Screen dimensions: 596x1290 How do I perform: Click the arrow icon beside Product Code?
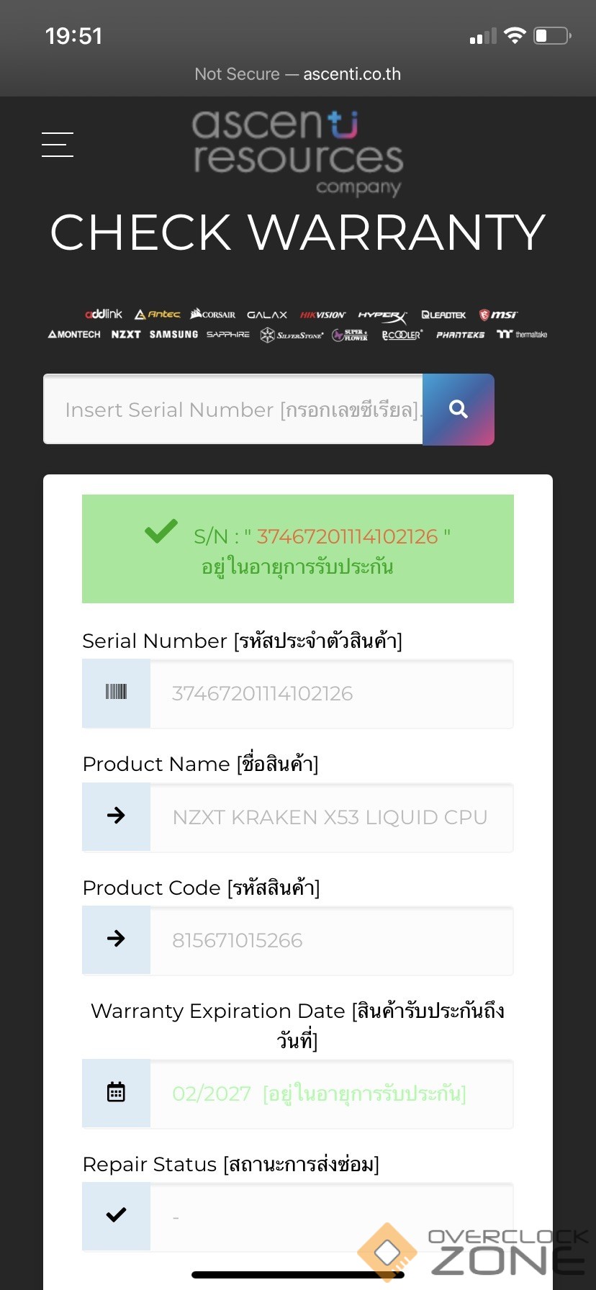pos(116,939)
